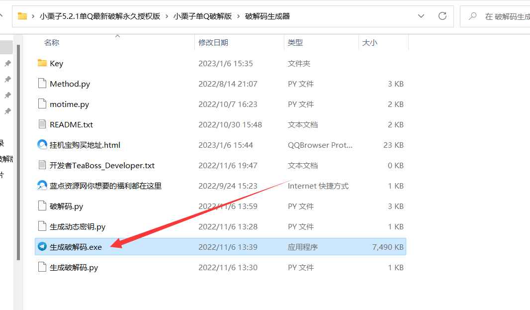530x310 pixels.
Task: Click type 应用程序 cell
Action: tap(303, 247)
